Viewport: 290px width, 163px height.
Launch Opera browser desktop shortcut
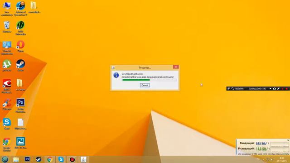click(x=20, y=46)
